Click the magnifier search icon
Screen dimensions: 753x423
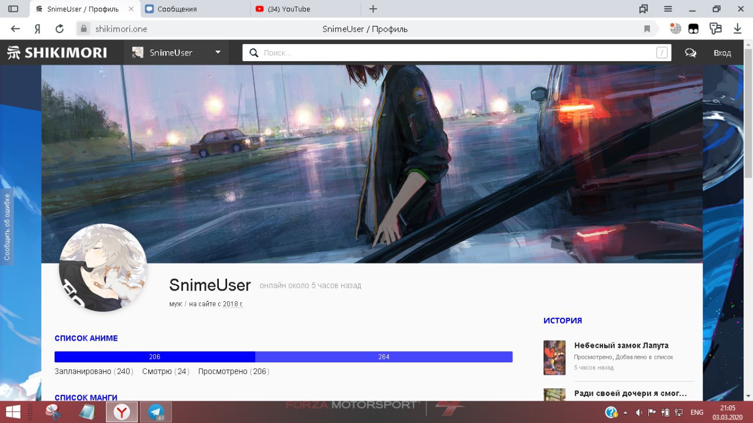coord(254,53)
